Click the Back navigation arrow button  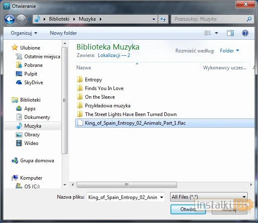10,19
